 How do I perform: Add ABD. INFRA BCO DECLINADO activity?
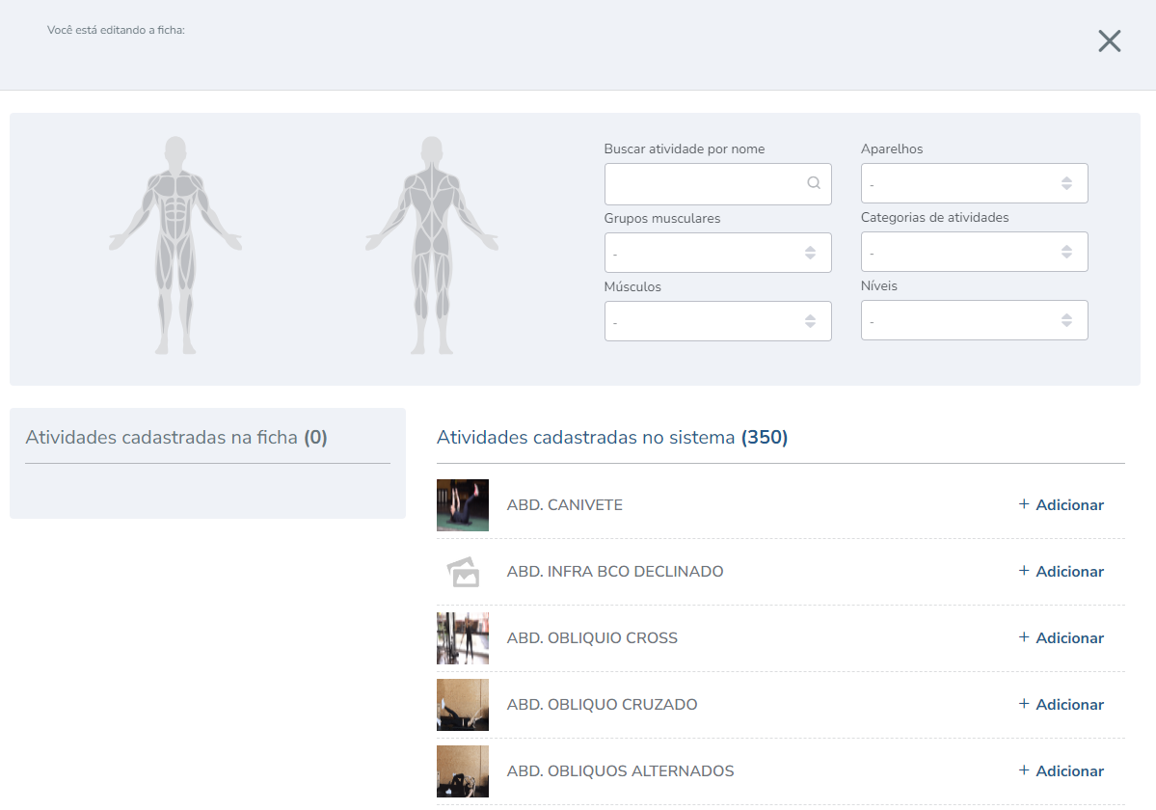[1061, 572]
